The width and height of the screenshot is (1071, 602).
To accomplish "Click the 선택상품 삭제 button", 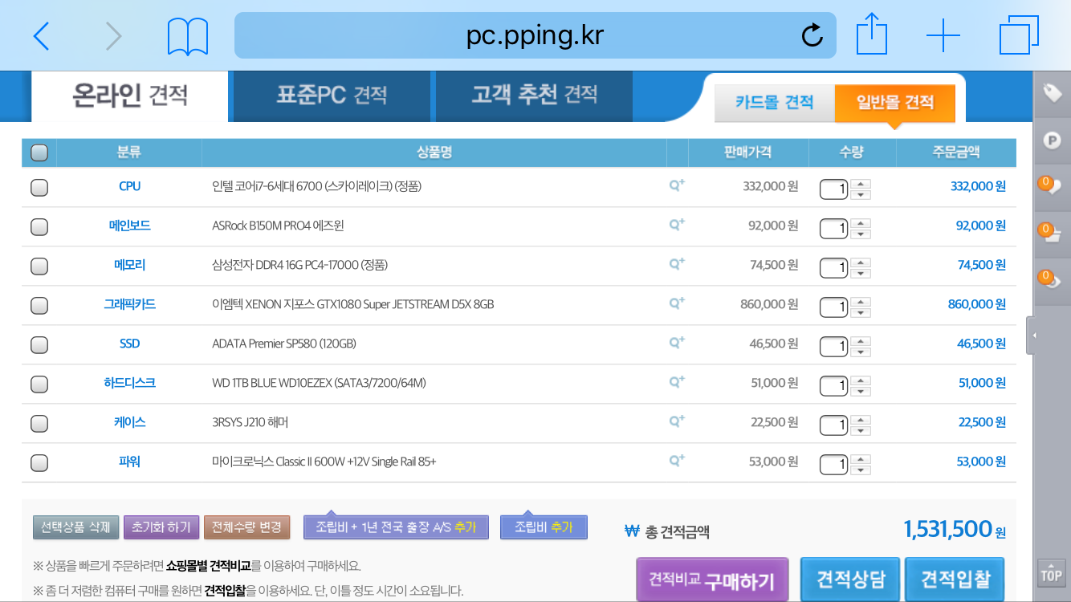I will (x=76, y=527).
